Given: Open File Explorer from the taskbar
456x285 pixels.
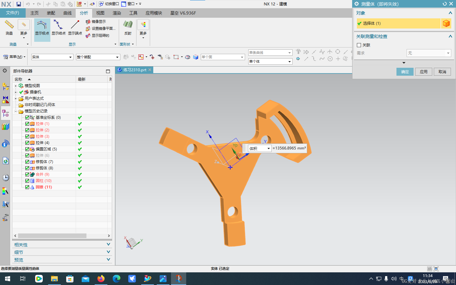Looking at the screenshot, I should coord(54,279).
